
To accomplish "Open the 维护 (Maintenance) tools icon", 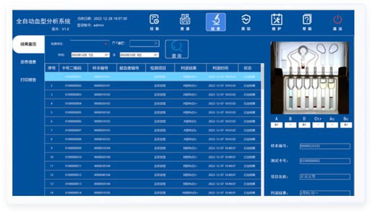I will coord(277,22).
